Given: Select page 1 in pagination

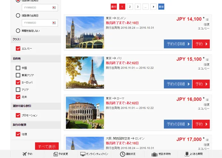Looking at the screenshot, I should pyautogui.click(x=122, y=7).
